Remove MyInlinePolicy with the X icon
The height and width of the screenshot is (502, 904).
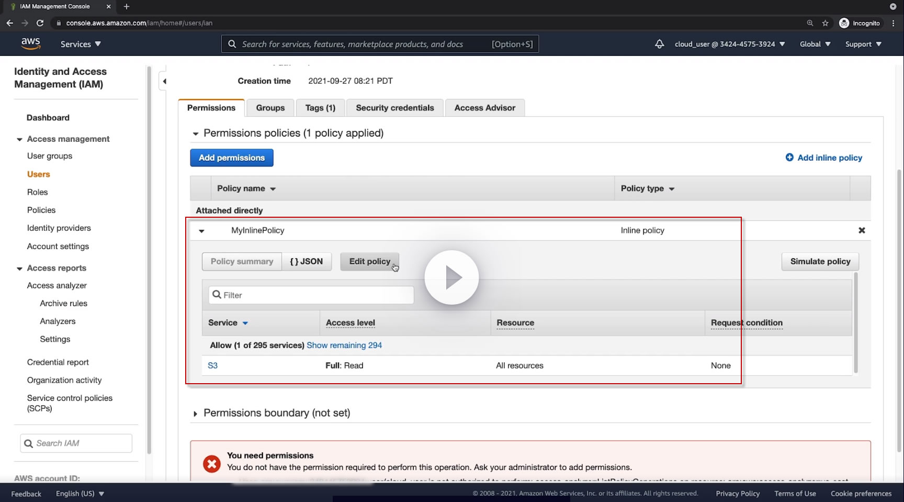pyautogui.click(x=862, y=230)
